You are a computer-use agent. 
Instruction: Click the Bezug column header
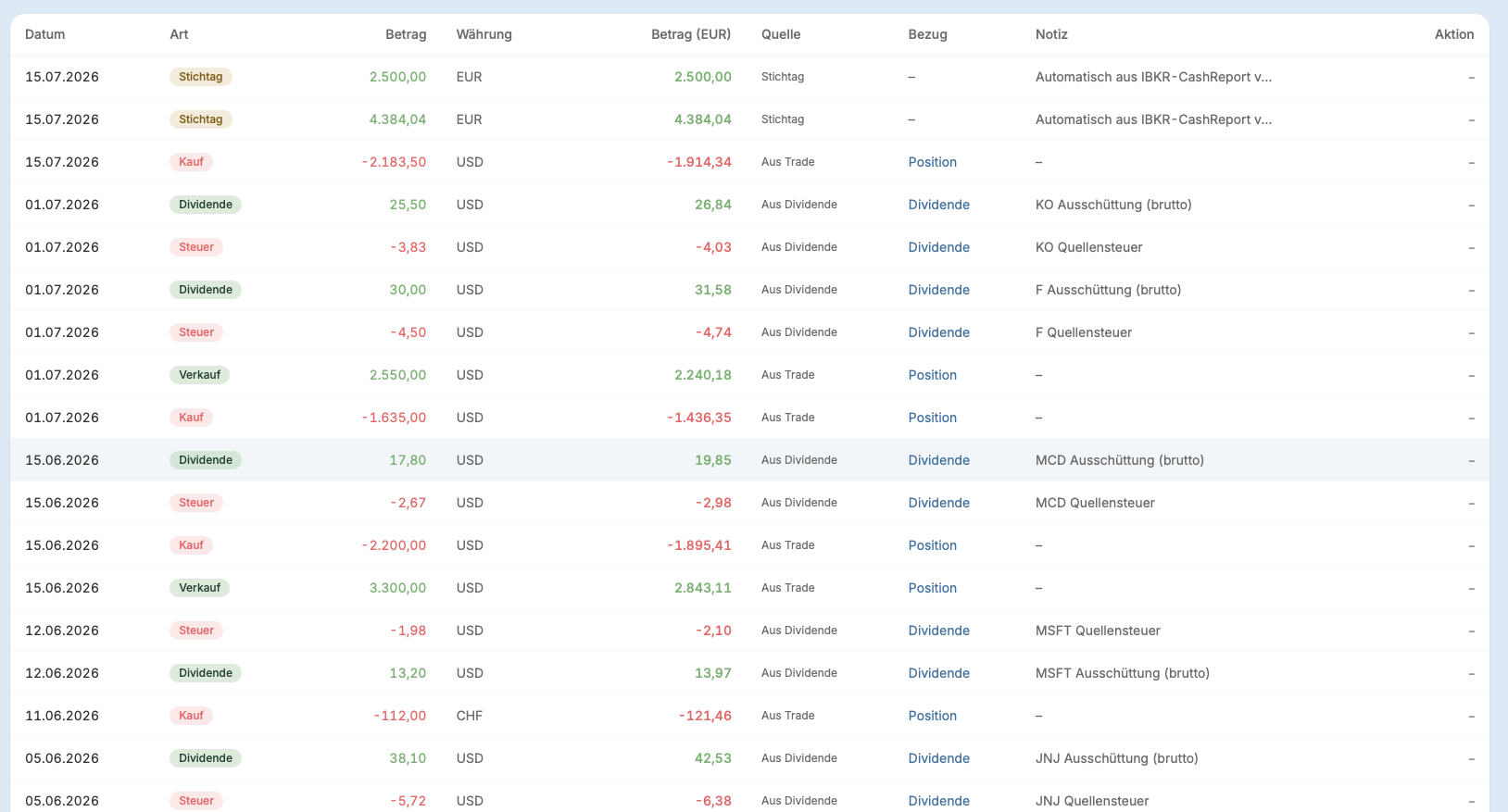tap(927, 34)
